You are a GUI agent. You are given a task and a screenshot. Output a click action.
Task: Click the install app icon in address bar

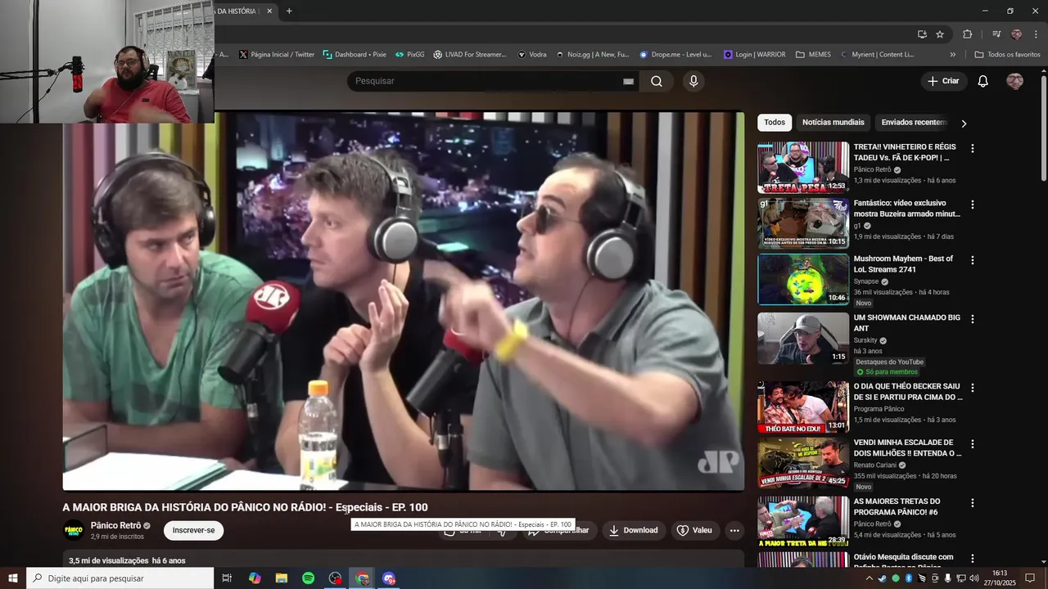(x=922, y=34)
